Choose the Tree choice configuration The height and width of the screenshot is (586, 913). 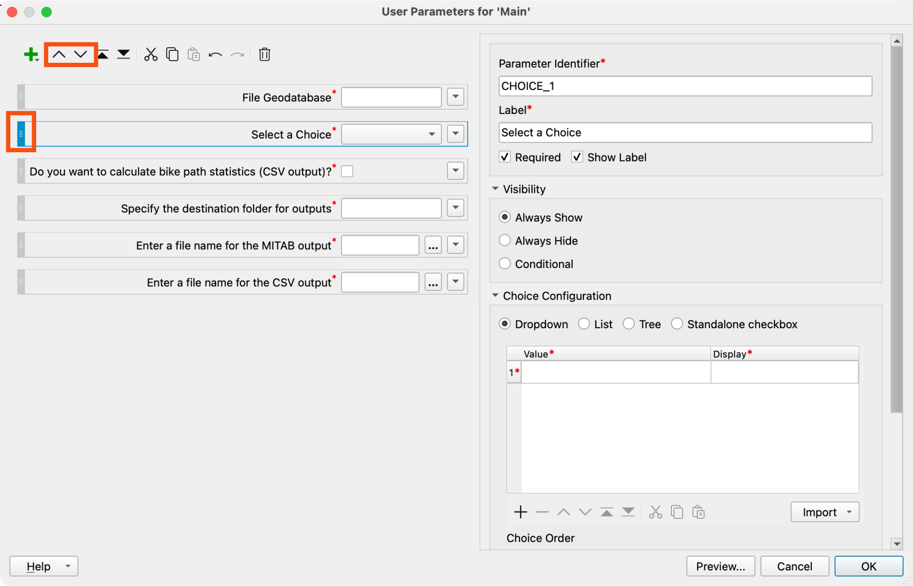(x=629, y=324)
